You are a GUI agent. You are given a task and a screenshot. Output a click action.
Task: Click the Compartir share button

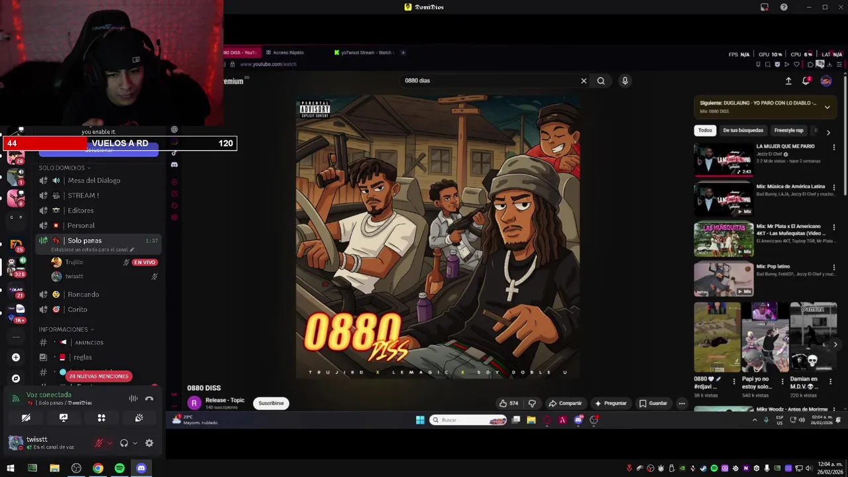565,403
